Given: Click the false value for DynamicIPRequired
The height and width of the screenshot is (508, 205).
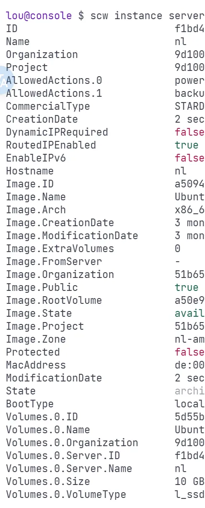Looking at the screenshot, I should tap(190, 132).
